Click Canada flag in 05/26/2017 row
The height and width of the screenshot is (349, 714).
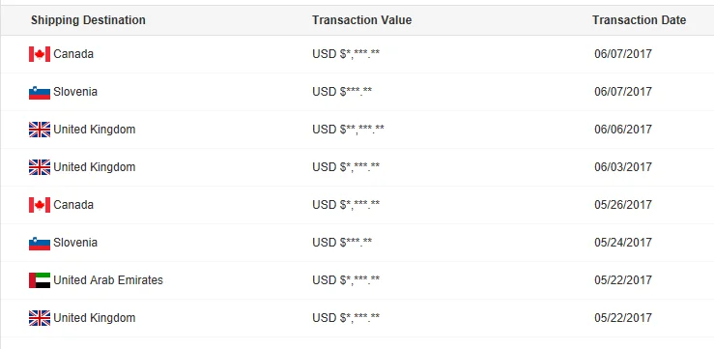tap(40, 205)
